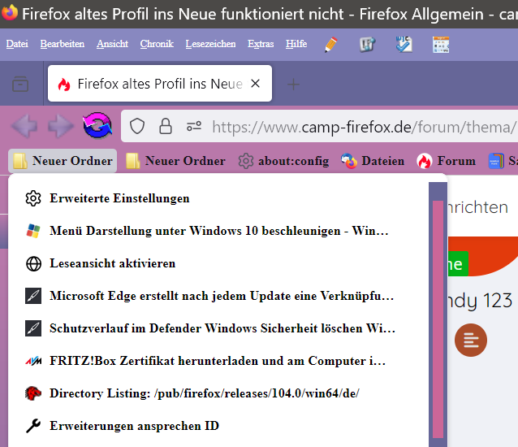Open bookmark Erweiterte Einstellungen
The width and height of the screenshot is (518, 447).
(218, 198)
